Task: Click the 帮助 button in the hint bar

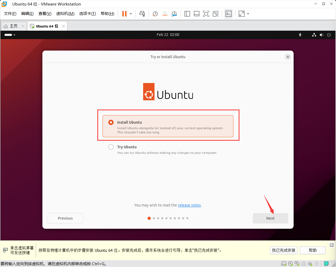Action: click(x=313, y=250)
